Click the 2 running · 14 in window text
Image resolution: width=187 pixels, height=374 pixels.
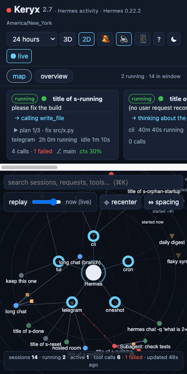click(x=151, y=76)
